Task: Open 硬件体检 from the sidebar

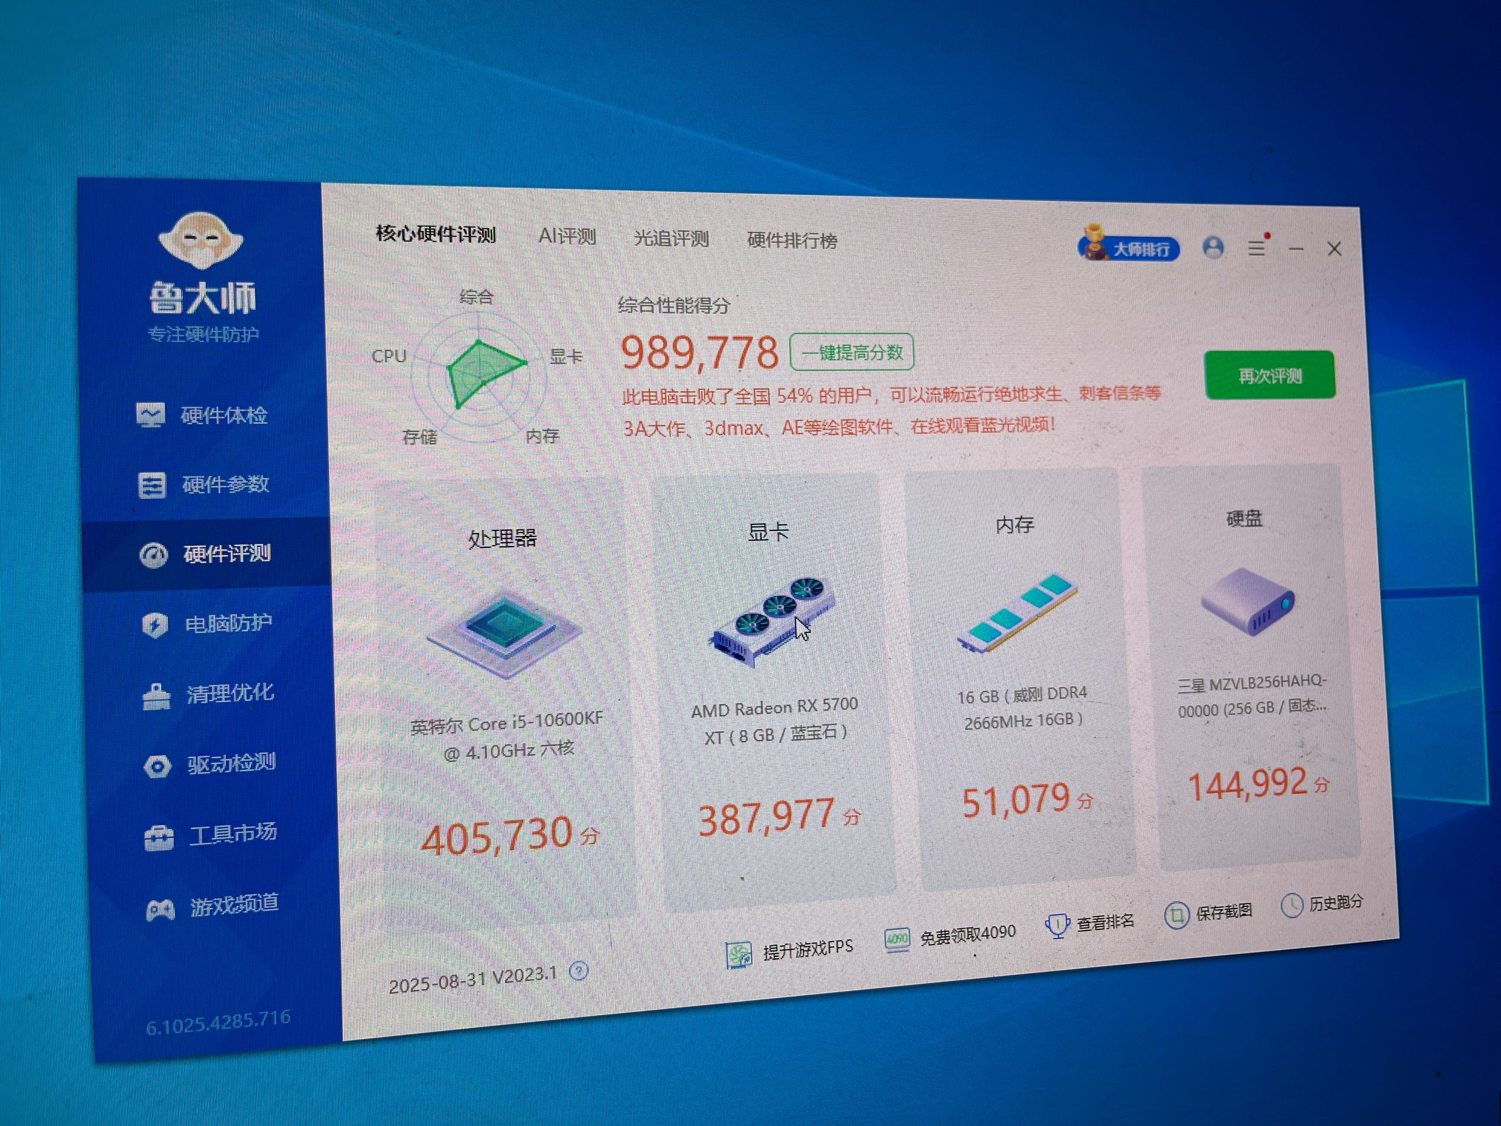Action: click(x=202, y=414)
